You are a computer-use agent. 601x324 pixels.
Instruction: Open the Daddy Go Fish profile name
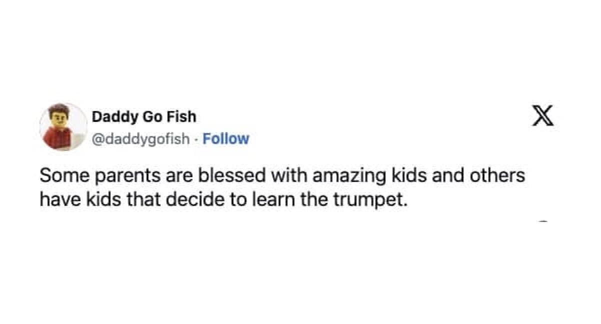[x=143, y=117]
